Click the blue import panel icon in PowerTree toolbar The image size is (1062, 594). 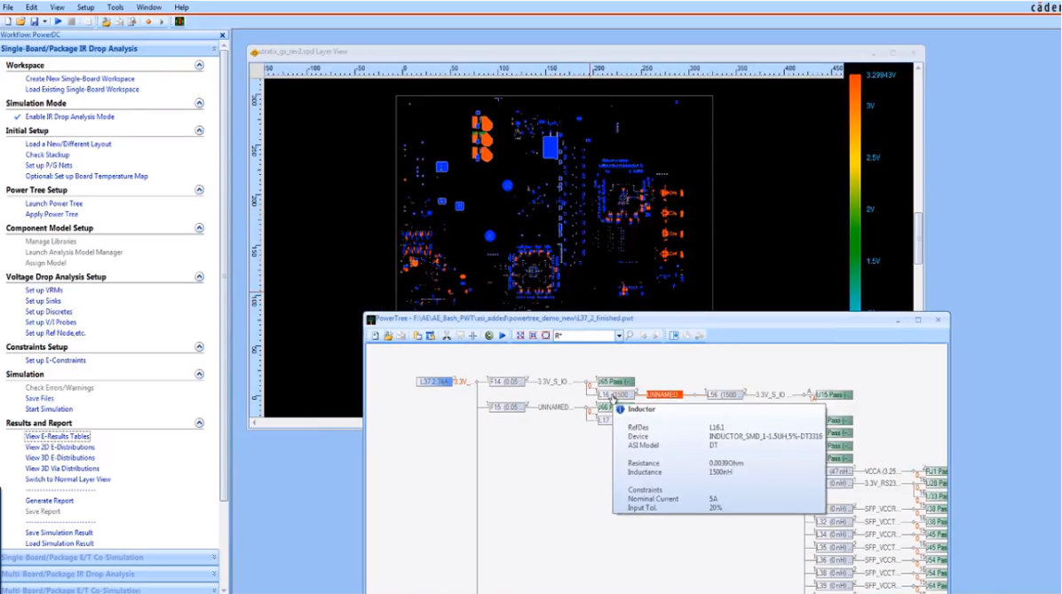pos(674,336)
